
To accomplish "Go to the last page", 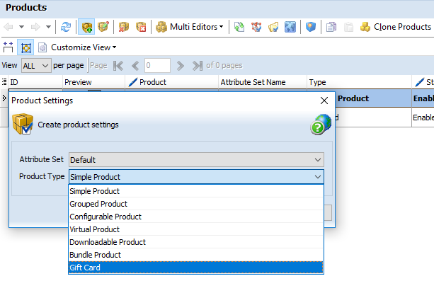I will pyautogui.click(x=198, y=66).
